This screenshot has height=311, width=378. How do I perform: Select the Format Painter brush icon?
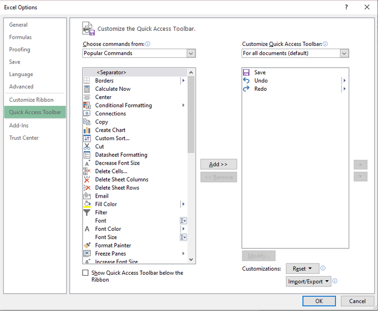pos(87,245)
